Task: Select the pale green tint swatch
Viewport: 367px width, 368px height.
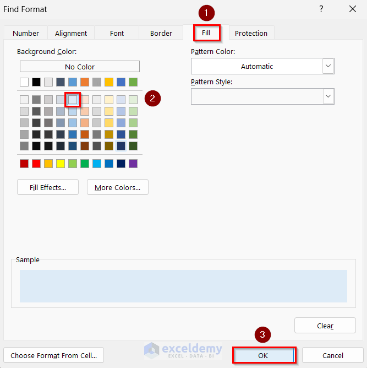Action: pos(133,100)
